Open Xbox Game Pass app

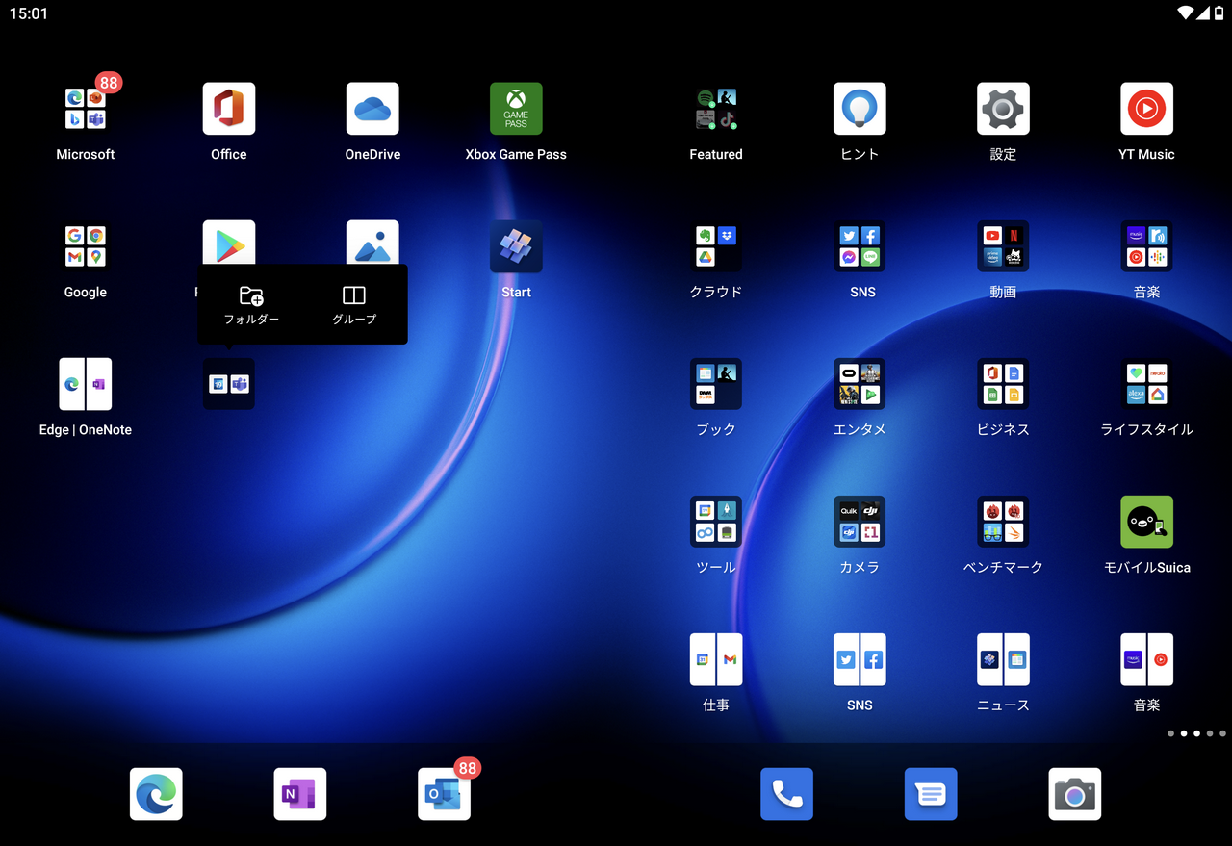click(x=516, y=109)
